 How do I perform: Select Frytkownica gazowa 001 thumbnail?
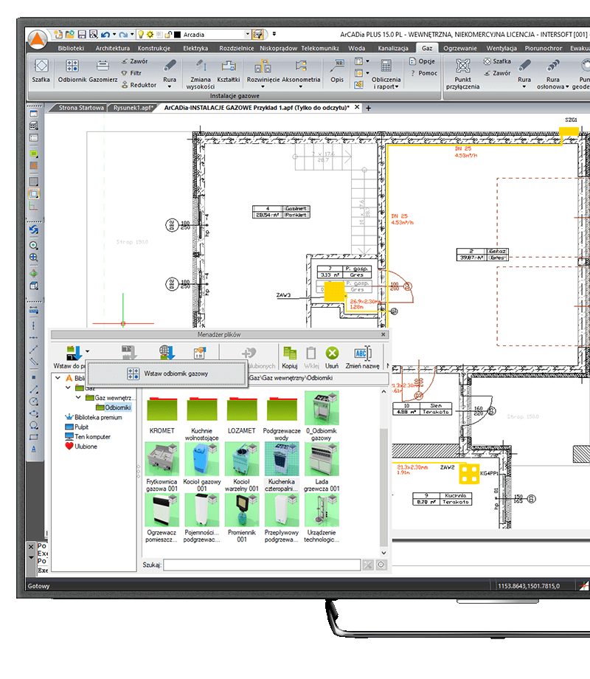pyautogui.click(x=162, y=466)
